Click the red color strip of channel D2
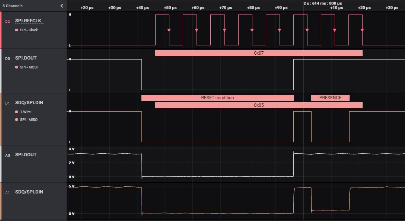The width and height of the screenshot is (405, 221). point(1,30)
